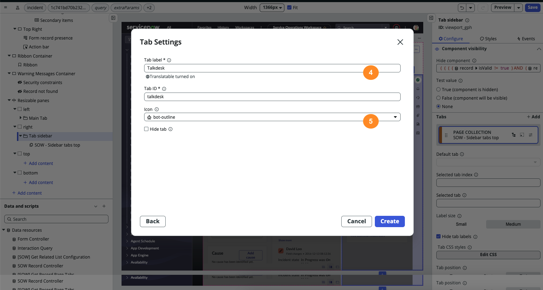Switch to the Styles tab
This screenshot has height=290, width=543.
click(488, 39)
